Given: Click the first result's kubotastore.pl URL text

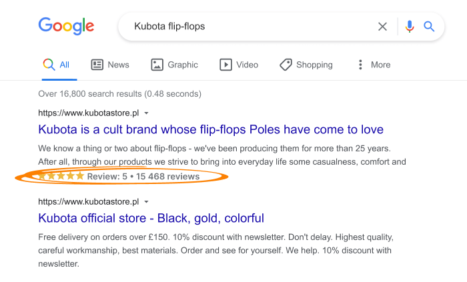Looking at the screenshot, I should pos(89,113).
